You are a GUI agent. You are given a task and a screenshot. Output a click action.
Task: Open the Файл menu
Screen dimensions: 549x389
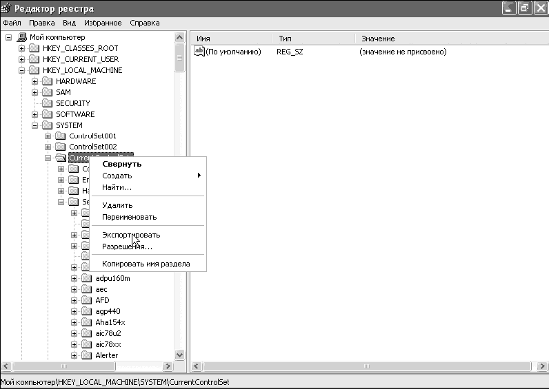pos(12,23)
